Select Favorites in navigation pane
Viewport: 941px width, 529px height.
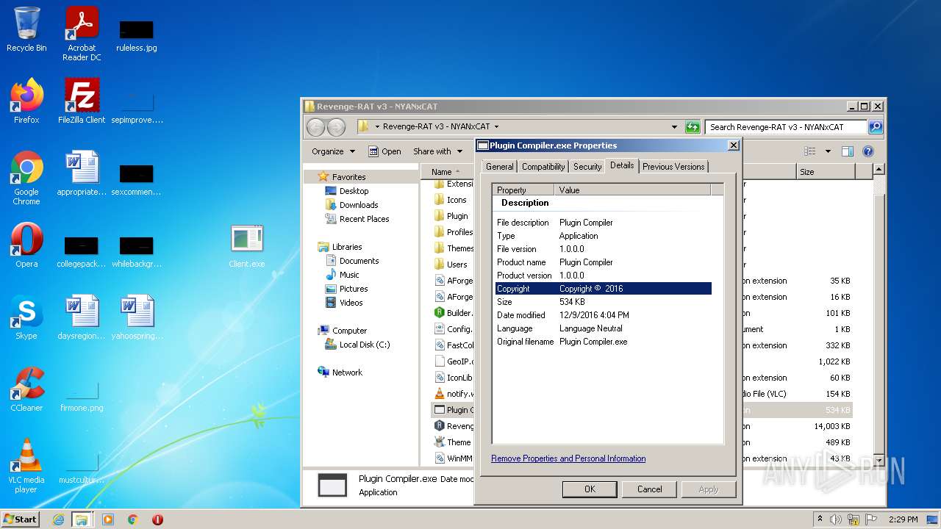click(348, 177)
